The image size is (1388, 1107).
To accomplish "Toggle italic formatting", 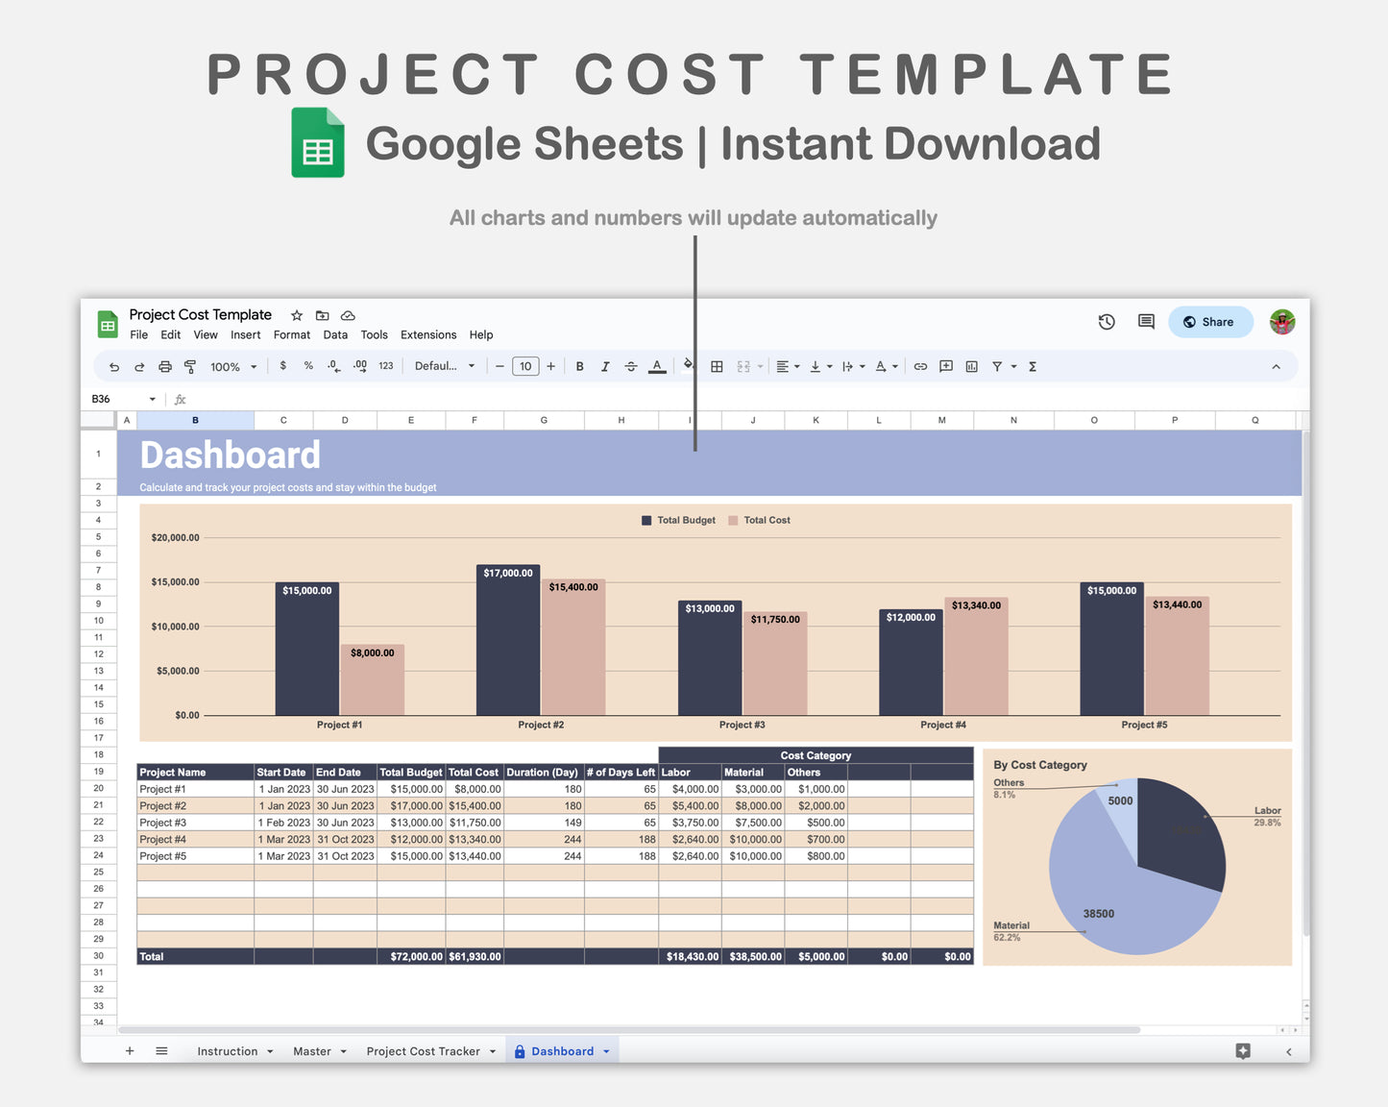I will point(605,366).
